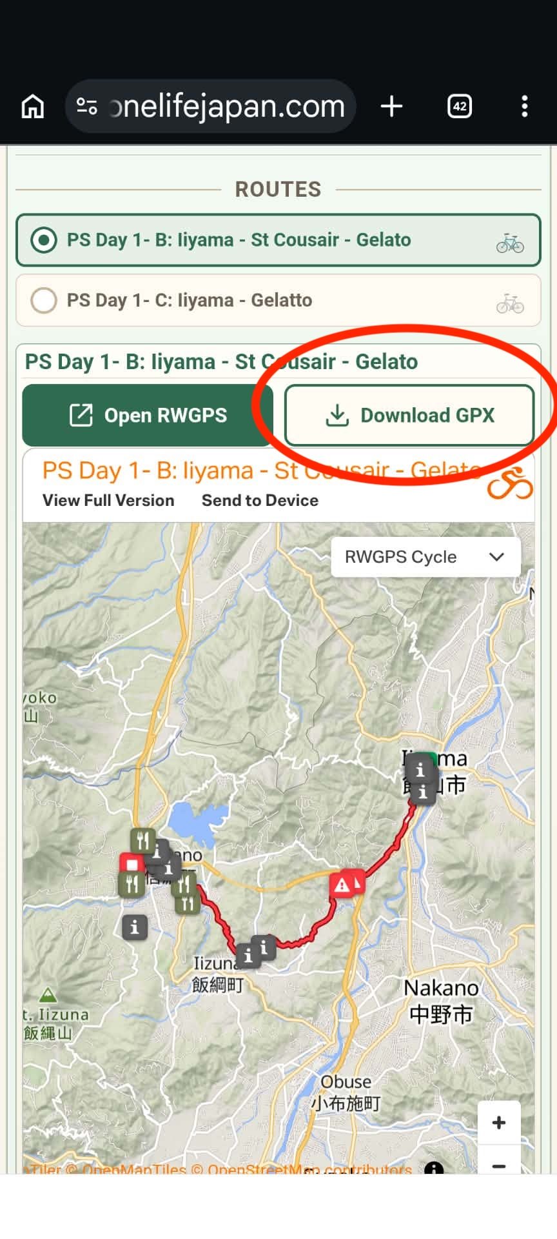Tap the red warning triangle marker on route

click(342, 885)
